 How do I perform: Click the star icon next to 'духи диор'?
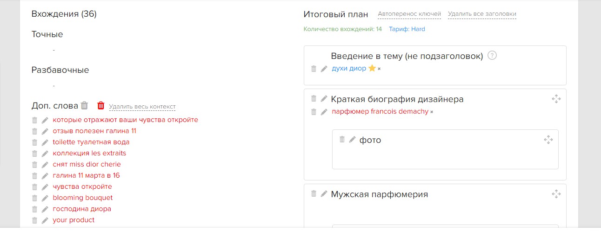[x=372, y=68]
